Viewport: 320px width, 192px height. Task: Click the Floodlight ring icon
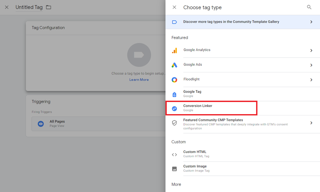174,80
